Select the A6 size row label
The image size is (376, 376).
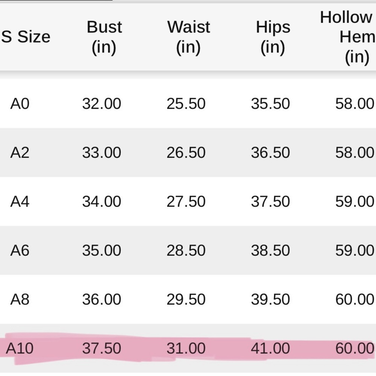point(20,250)
